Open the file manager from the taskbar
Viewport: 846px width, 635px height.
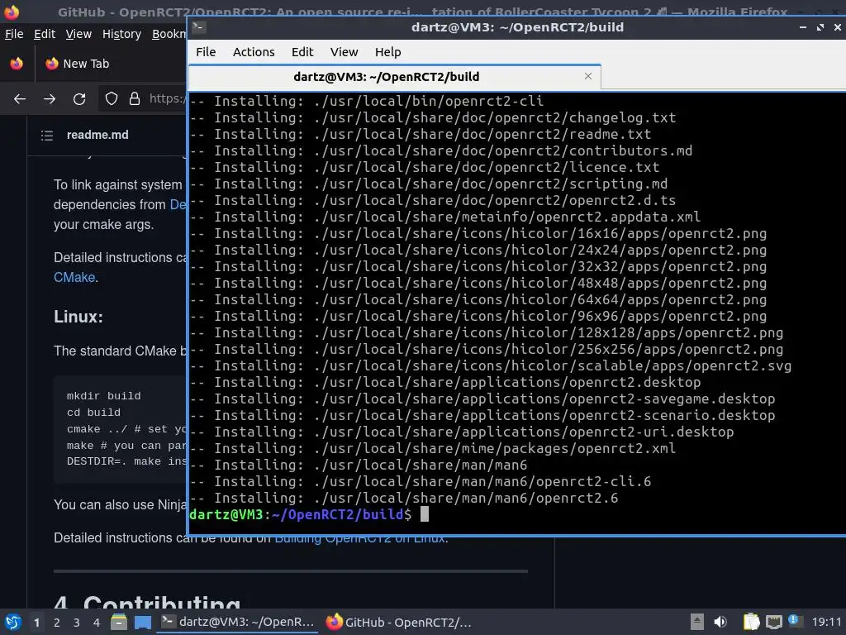119,623
